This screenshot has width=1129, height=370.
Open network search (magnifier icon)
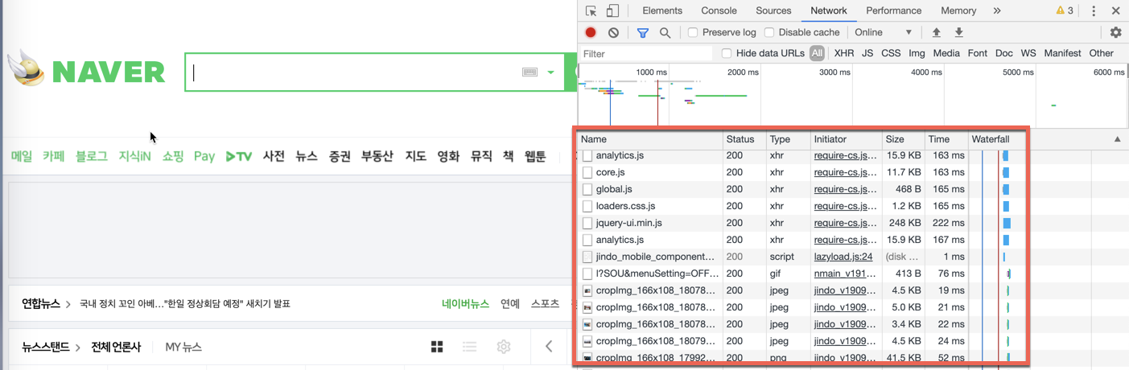coord(665,32)
